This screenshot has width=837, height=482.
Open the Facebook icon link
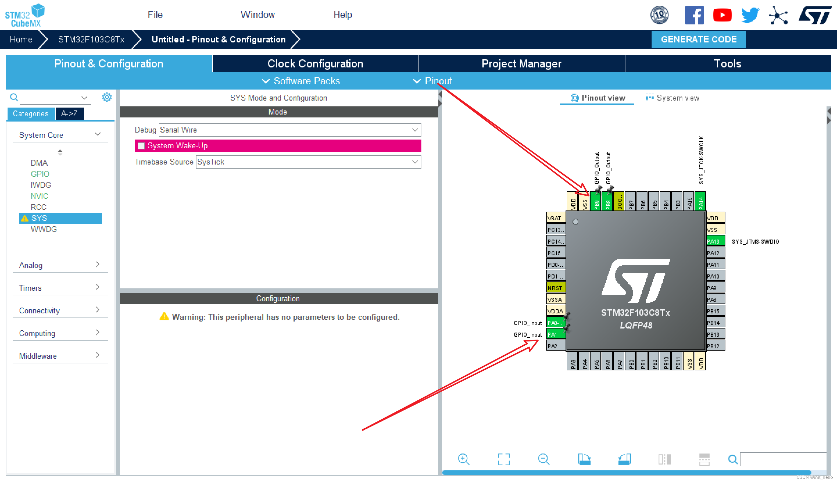(x=694, y=15)
